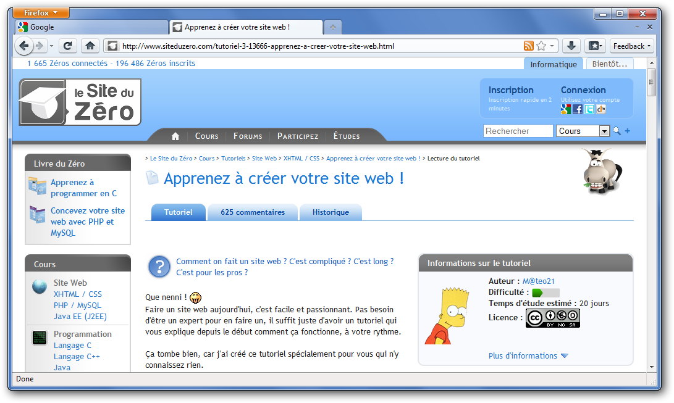Click in the Rechercher search field

pos(518,131)
